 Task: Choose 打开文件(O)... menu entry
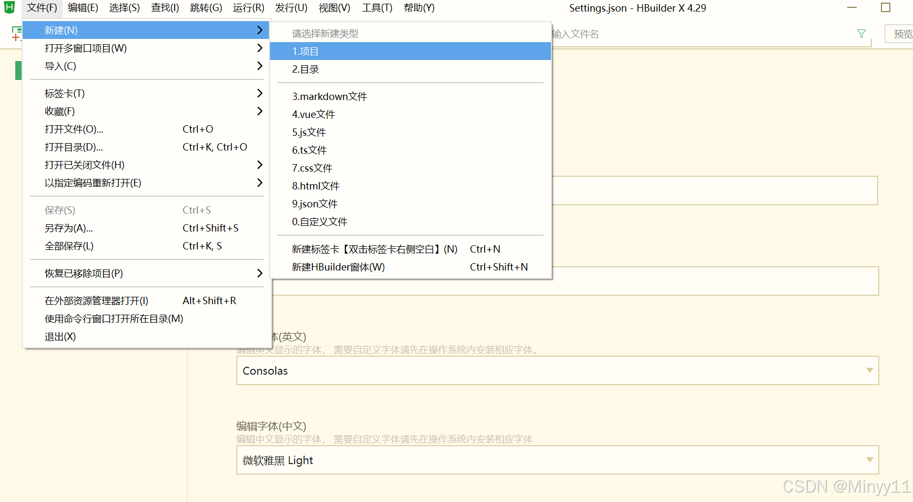coord(147,129)
